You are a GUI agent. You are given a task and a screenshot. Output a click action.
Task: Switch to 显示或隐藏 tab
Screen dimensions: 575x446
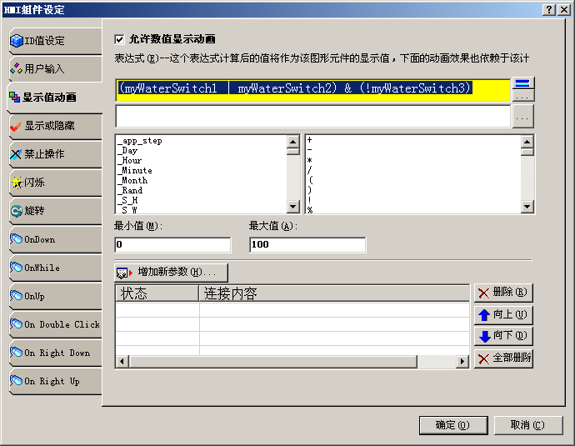(54, 126)
